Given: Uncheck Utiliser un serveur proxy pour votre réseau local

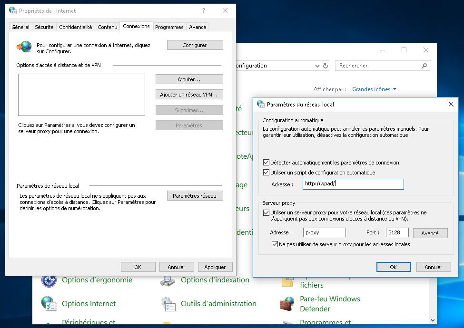Looking at the screenshot, I should pos(265,212).
